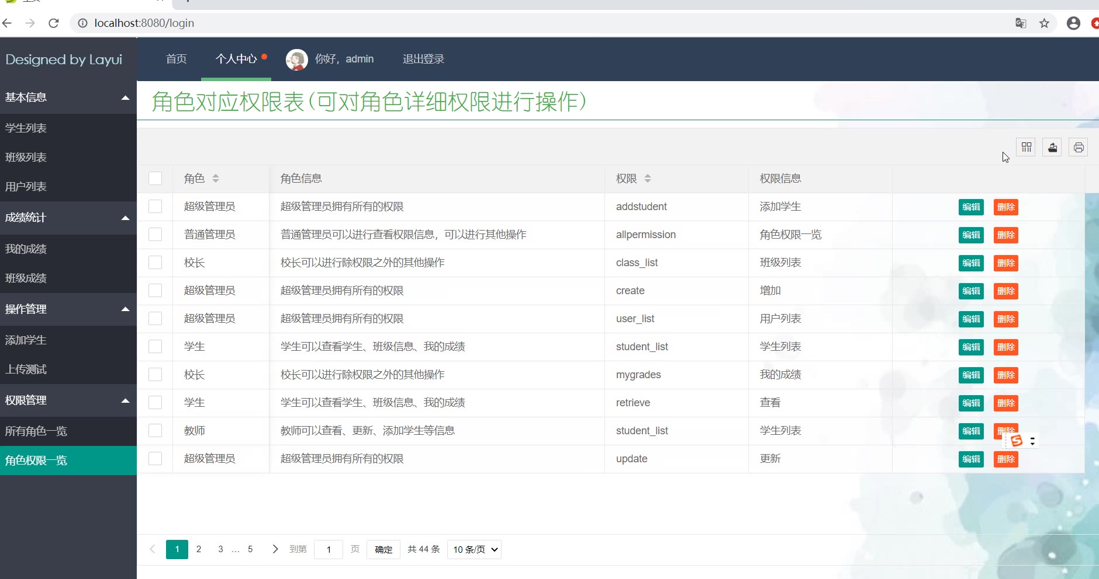Viewport: 1099px width, 579px height.
Task: Open browser profile account icon
Action: [1073, 23]
